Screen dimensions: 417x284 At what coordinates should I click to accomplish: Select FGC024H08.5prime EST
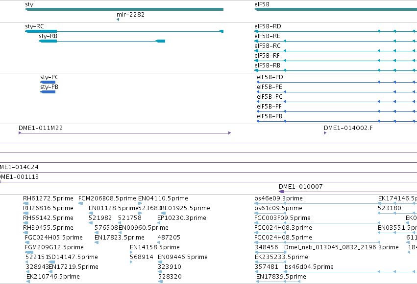pyautogui.click(x=317, y=242)
